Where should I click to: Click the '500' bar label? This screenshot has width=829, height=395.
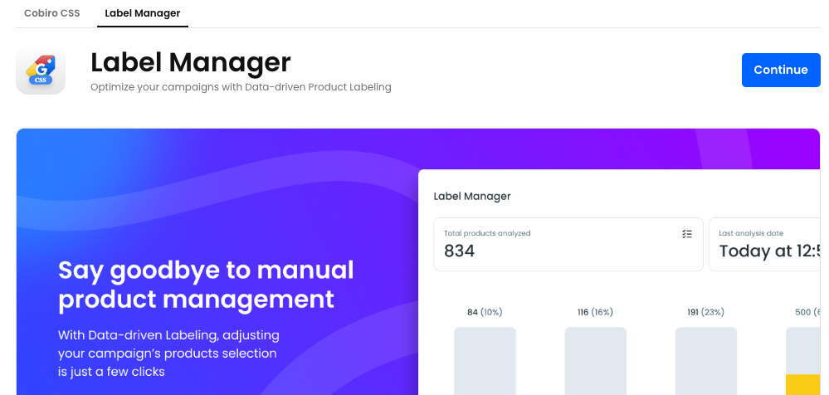(808, 312)
